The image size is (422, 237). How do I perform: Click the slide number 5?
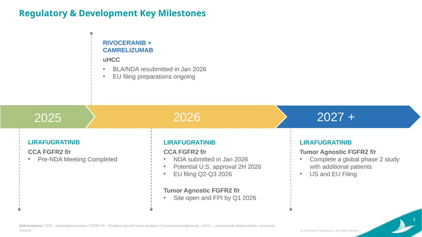tap(414, 220)
